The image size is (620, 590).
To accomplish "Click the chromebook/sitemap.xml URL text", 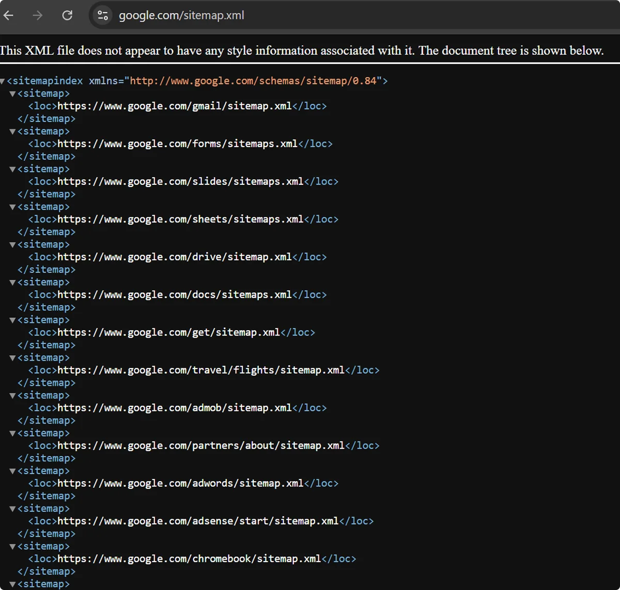I will 189,558.
